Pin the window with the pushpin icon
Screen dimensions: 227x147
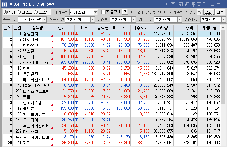click(193, 4)
